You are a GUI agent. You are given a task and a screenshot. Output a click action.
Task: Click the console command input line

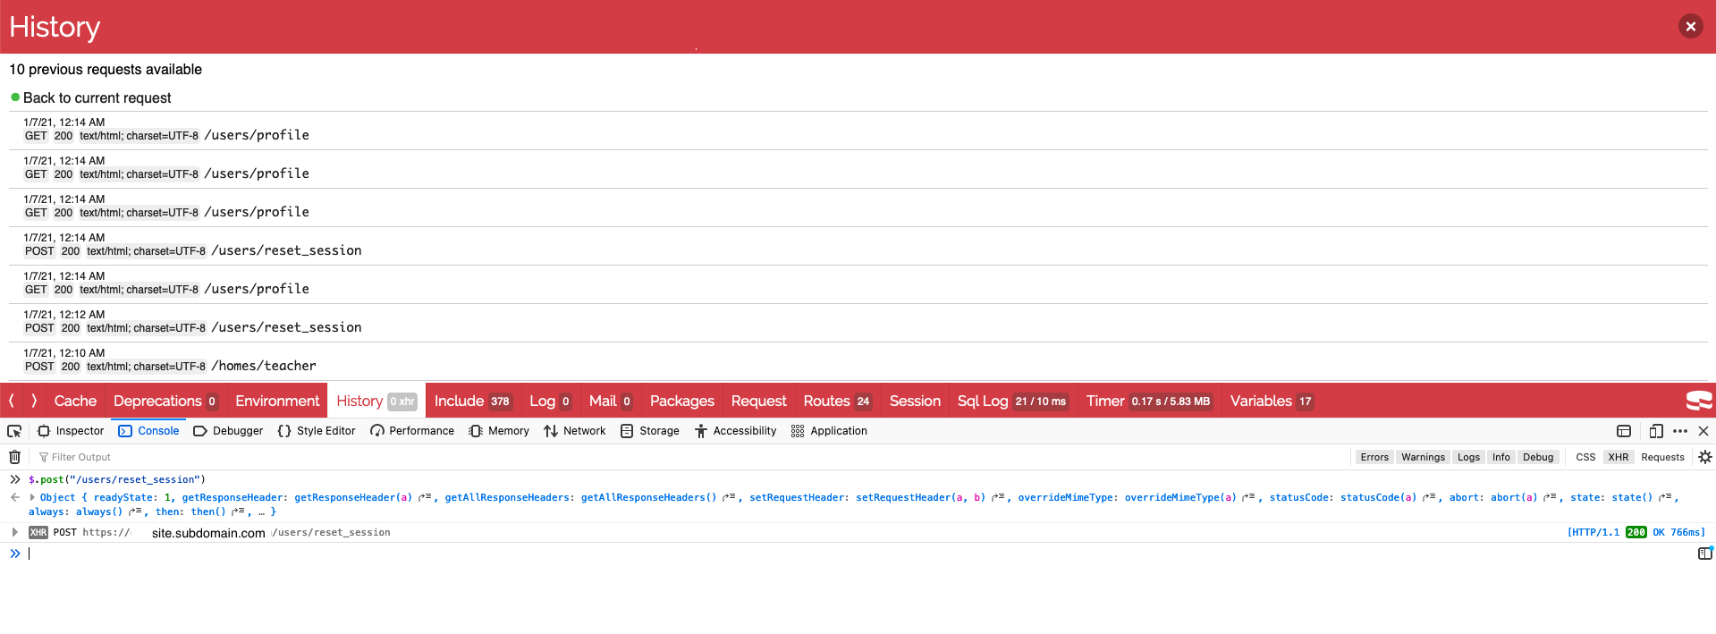858,554
